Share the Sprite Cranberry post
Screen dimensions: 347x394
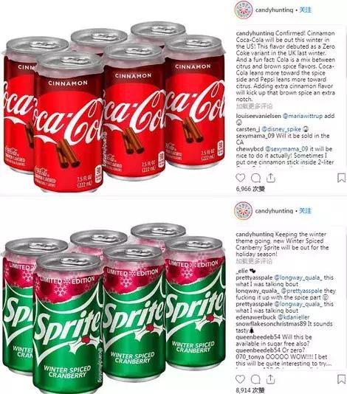(x=270, y=379)
